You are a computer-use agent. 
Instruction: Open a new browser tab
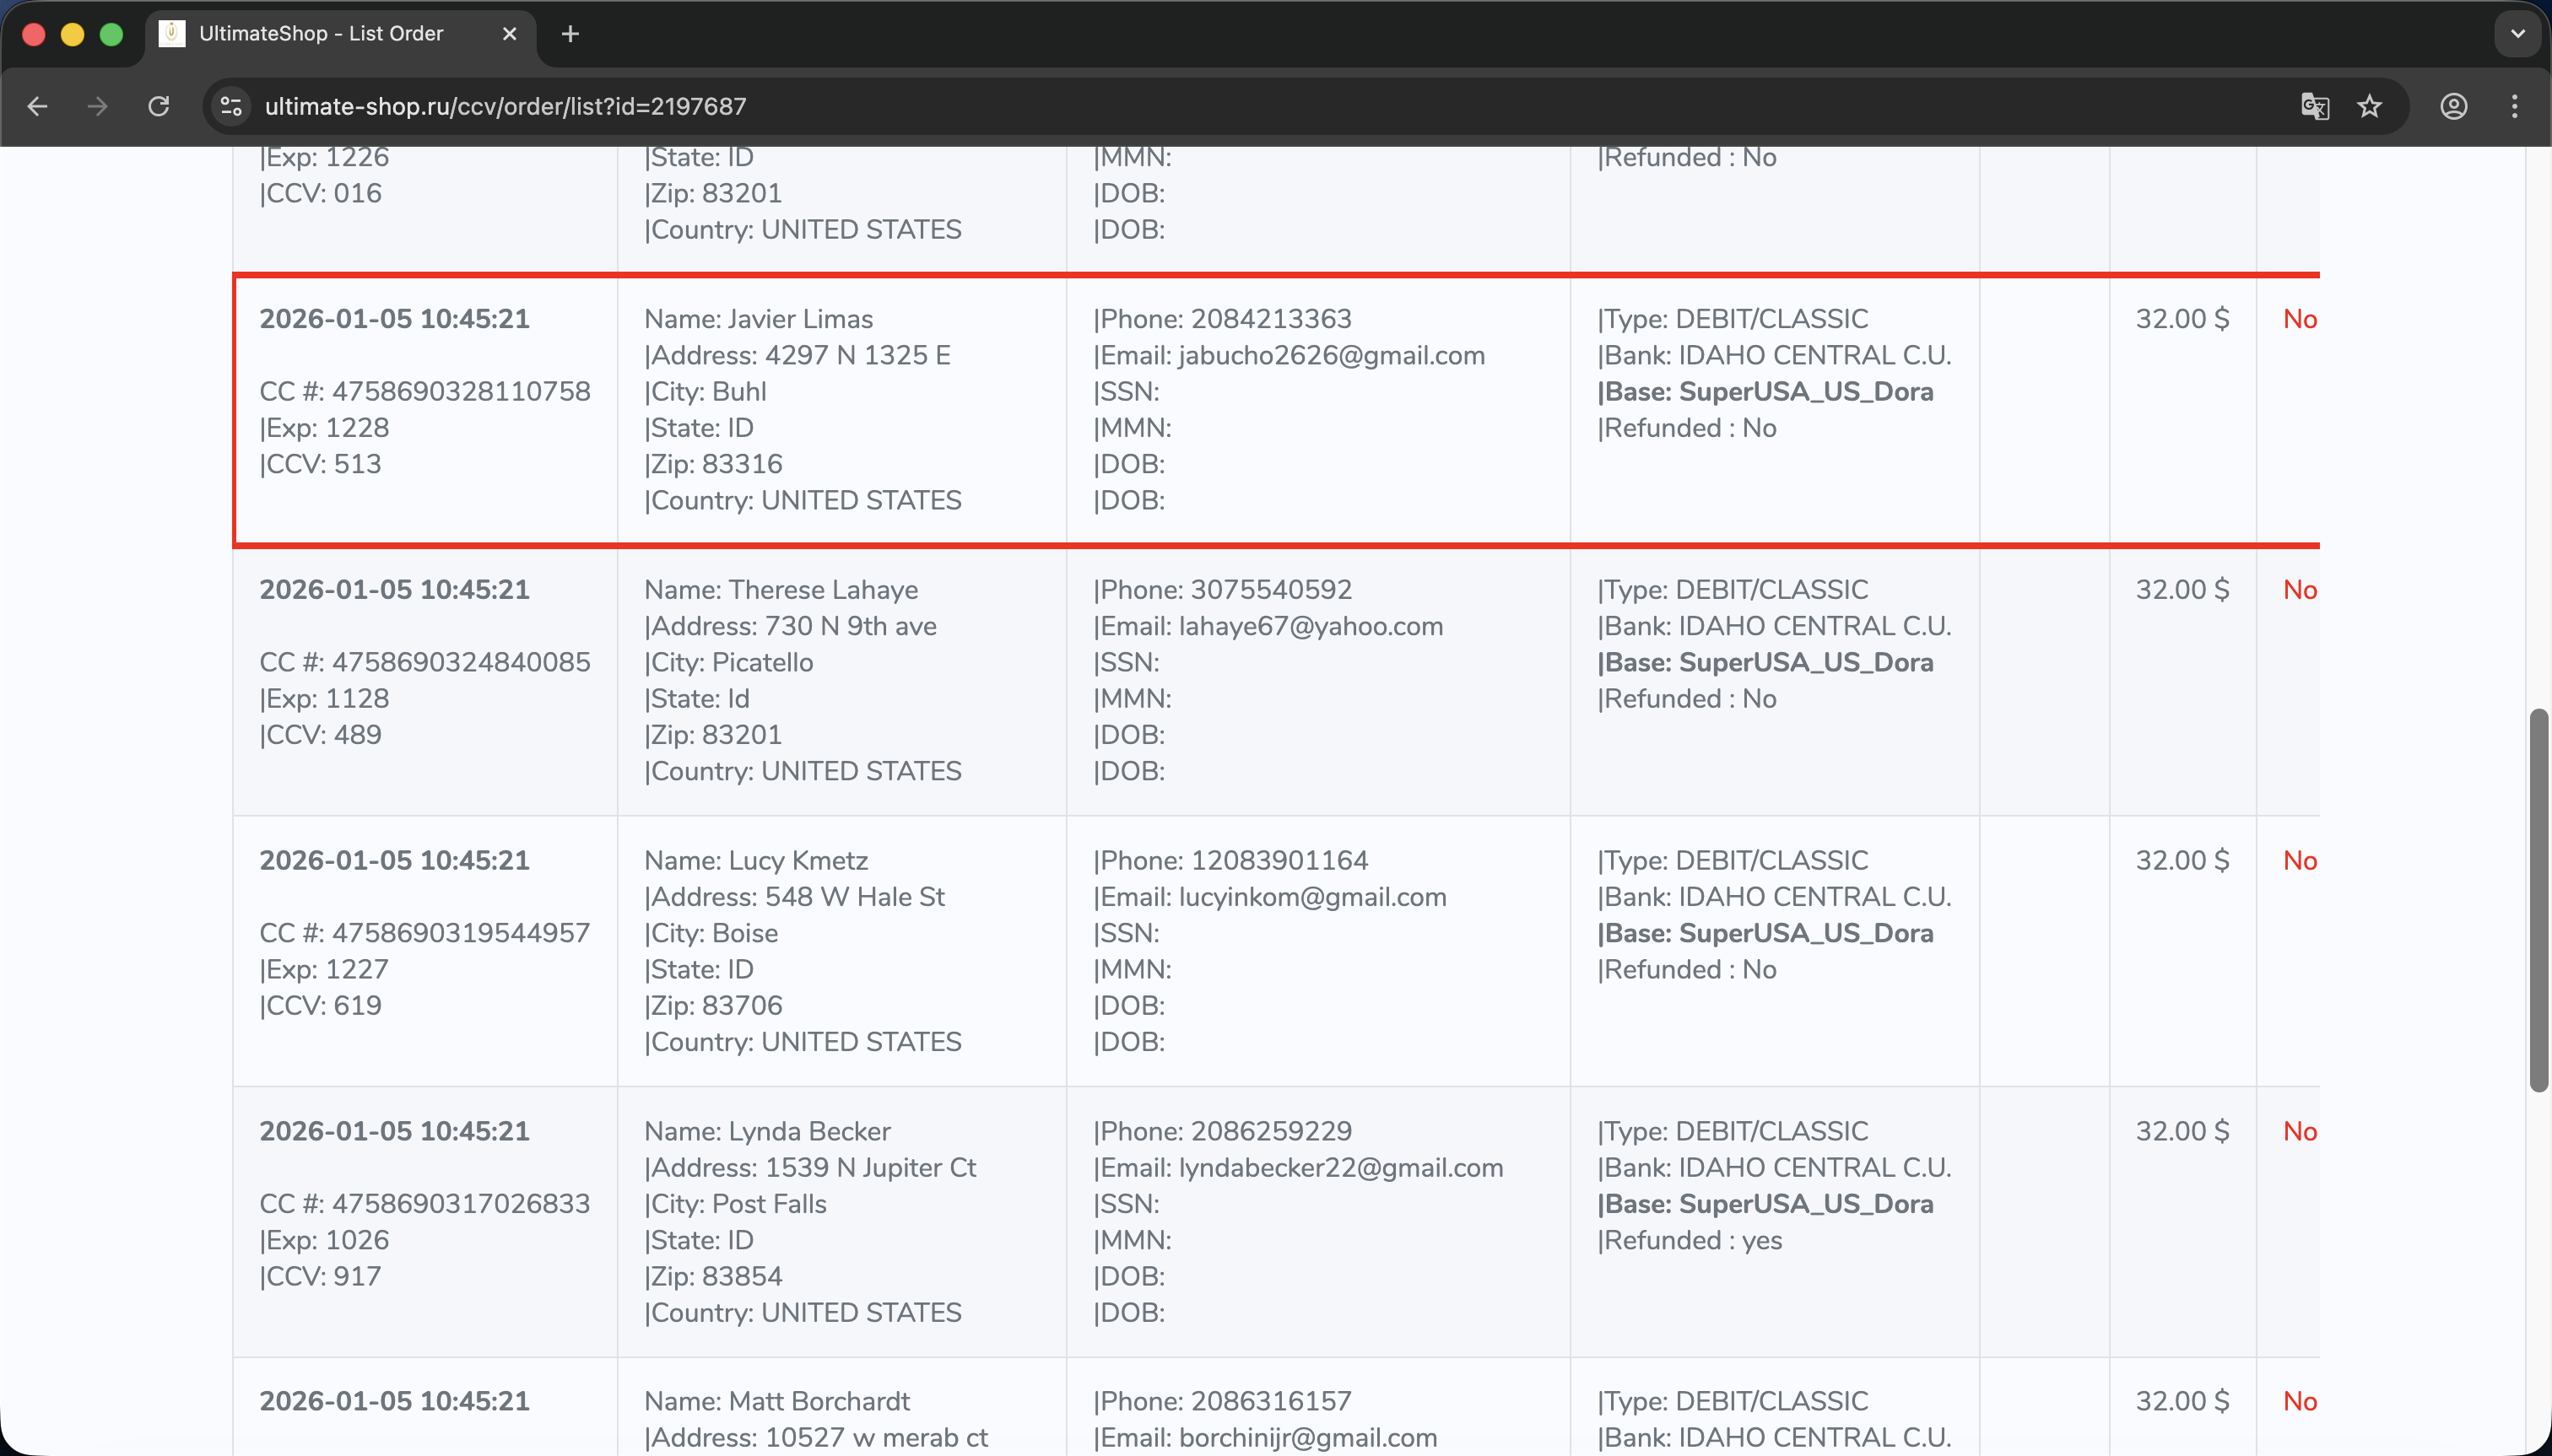coord(570,34)
